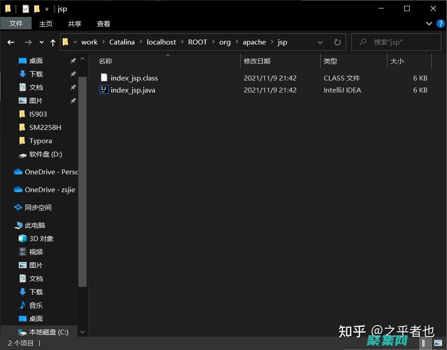Navigate back using the back arrow
Screen dimensions: 447x350
[x=11, y=42]
